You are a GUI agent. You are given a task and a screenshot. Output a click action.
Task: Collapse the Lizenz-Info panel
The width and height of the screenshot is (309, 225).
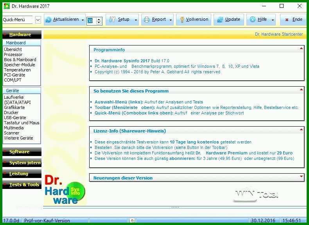pos(301,130)
